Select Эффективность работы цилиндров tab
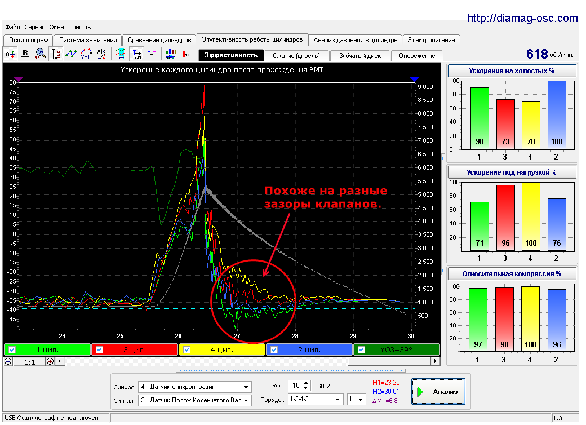586x425 pixels. click(x=252, y=39)
